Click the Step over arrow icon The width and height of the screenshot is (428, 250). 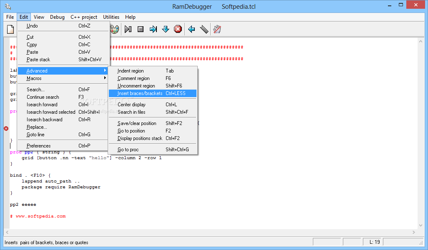[153, 29]
